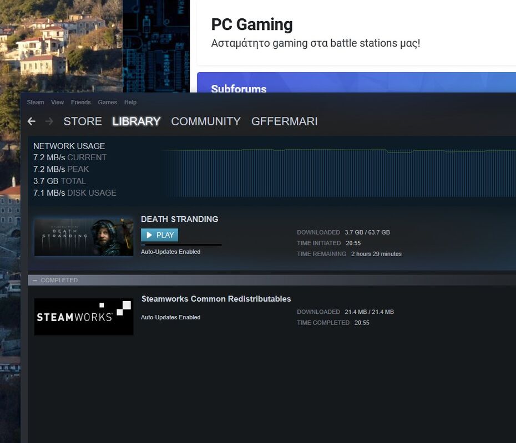
Task: Click the NETWORK USAGE heading
Action: point(69,146)
